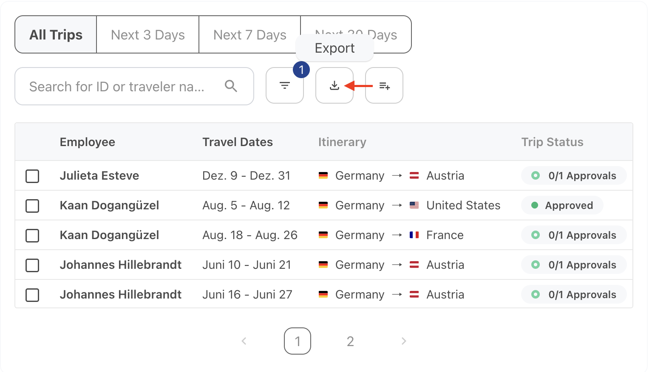Sort by Travel Dates column header
Screen dimensions: 652x372
pyautogui.click(x=237, y=142)
